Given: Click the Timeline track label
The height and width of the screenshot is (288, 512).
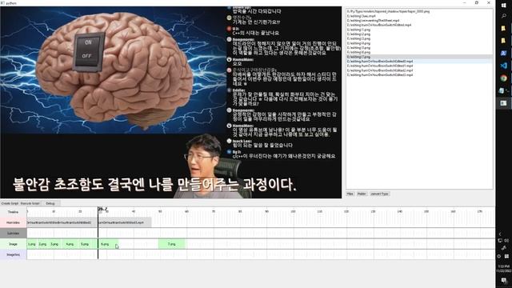Looking at the screenshot, I should [x=14, y=212].
